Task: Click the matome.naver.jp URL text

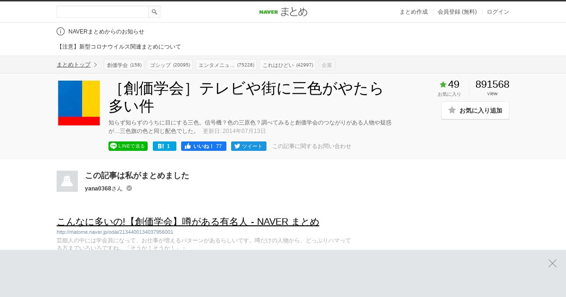Action: click(x=115, y=232)
